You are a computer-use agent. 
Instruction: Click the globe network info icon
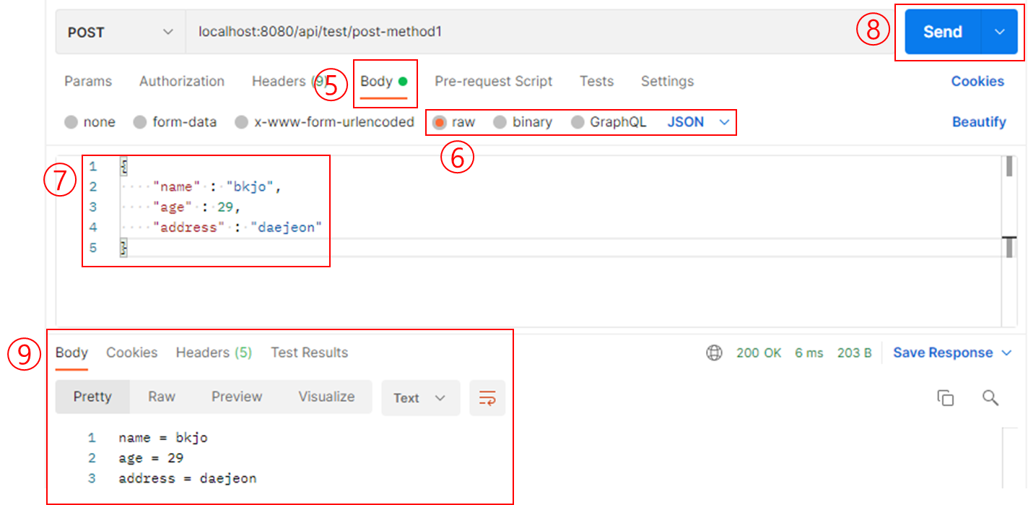pyautogui.click(x=715, y=353)
